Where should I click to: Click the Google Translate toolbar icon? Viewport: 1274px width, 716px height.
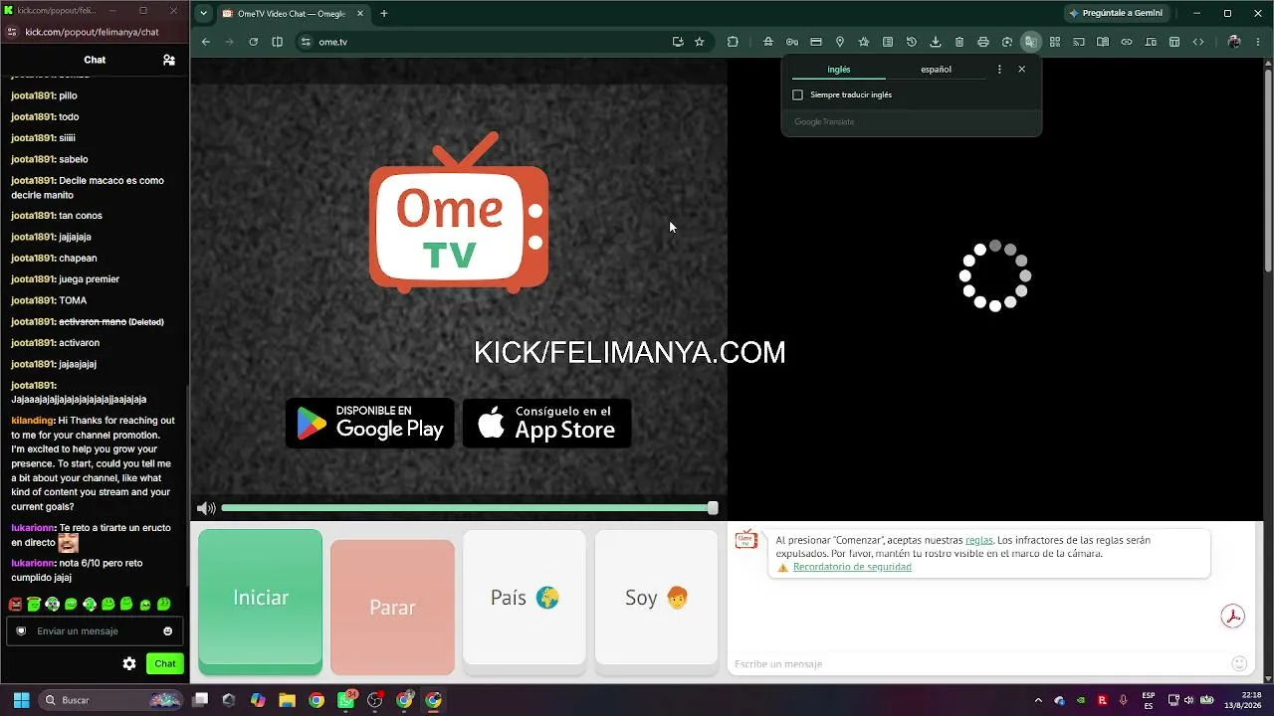click(x=1031, y=42)
